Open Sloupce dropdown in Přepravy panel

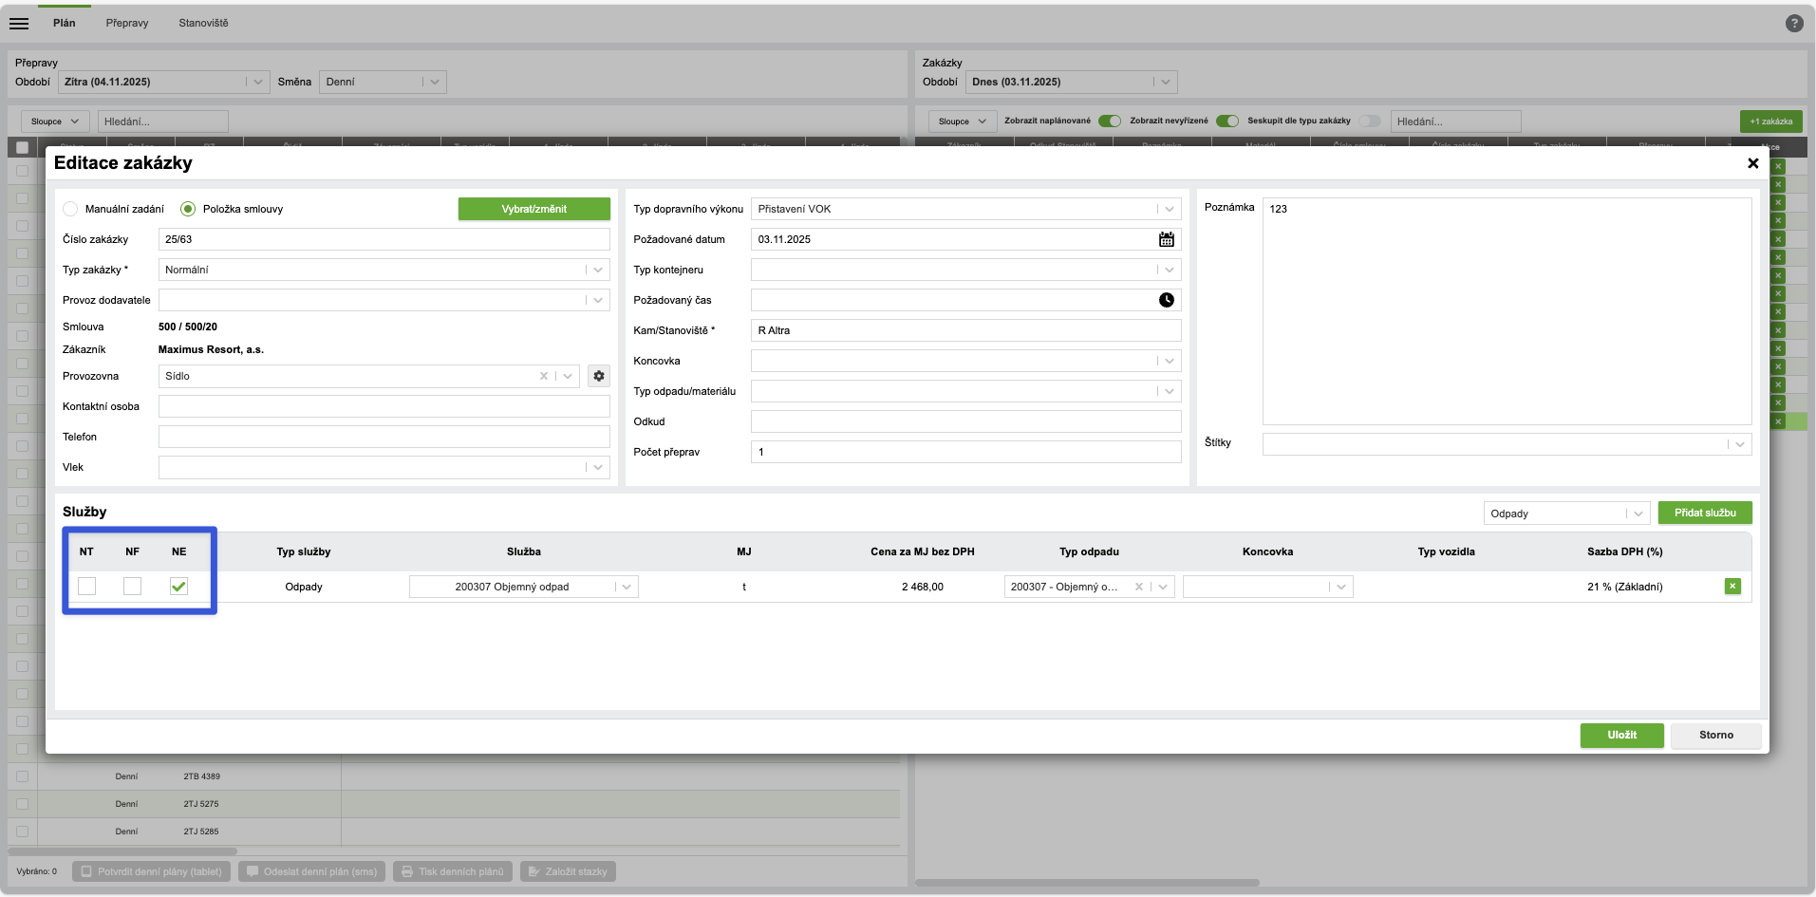click(55, 121)
